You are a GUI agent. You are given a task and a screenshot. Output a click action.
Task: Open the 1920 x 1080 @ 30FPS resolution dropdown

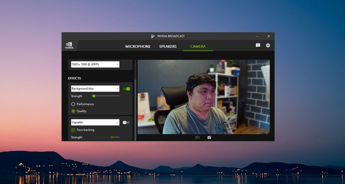[95, 64]
